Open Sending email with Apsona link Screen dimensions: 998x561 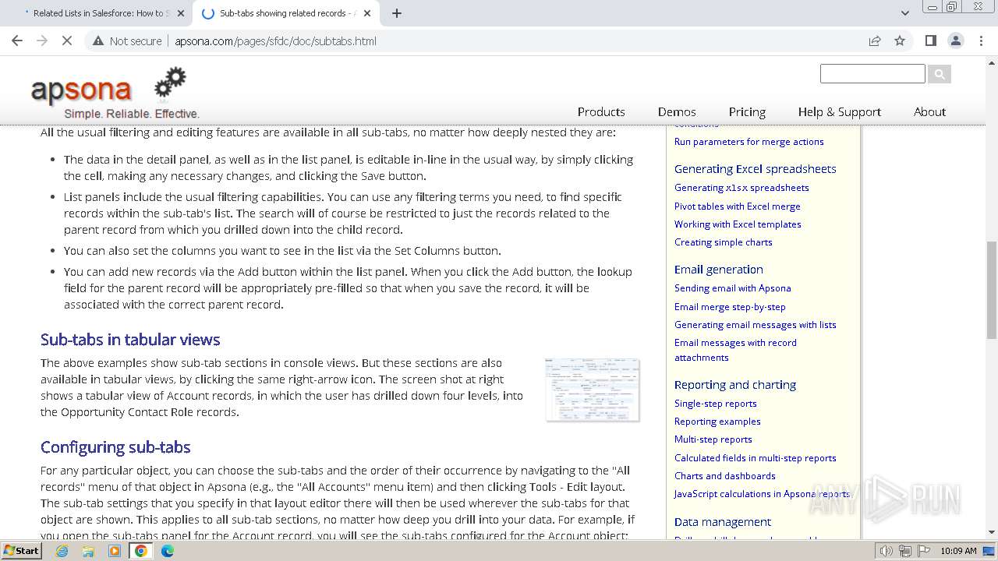732,288
